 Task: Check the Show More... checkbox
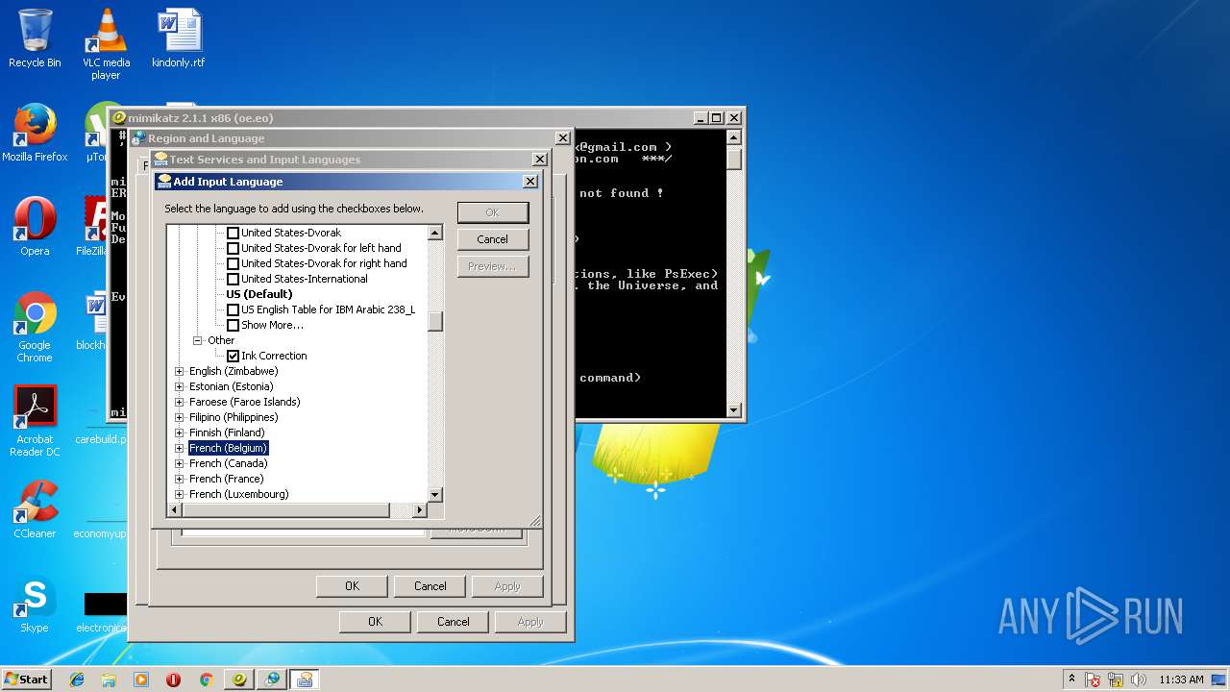233,325
